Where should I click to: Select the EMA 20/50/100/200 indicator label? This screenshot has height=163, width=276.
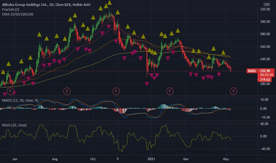click(x=18, y=14)
